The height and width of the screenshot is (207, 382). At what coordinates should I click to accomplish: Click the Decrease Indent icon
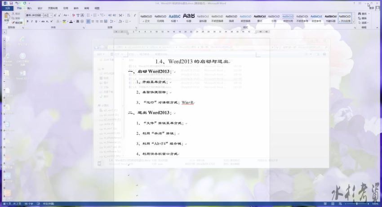point(110,15)
